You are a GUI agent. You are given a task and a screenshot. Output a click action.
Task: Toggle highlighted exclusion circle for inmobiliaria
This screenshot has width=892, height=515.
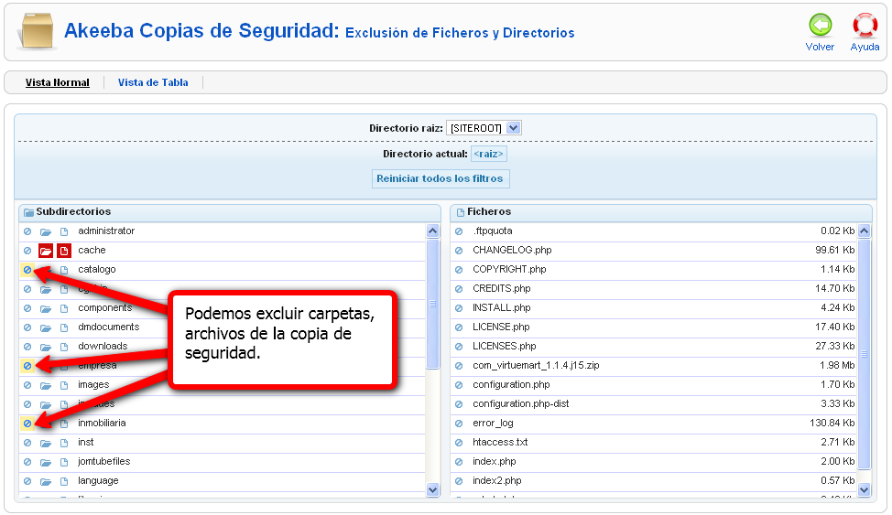(x=27, y=424)
